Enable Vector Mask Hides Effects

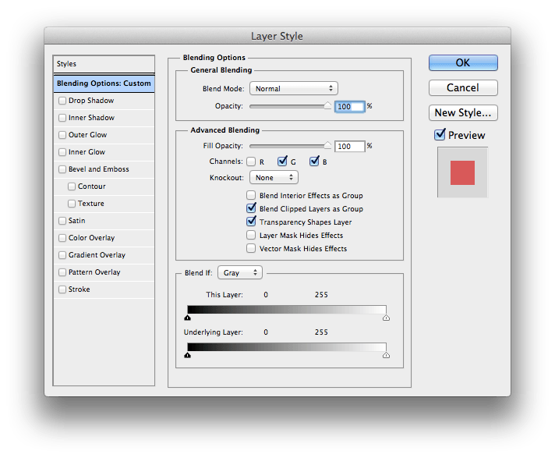point(251,248)
